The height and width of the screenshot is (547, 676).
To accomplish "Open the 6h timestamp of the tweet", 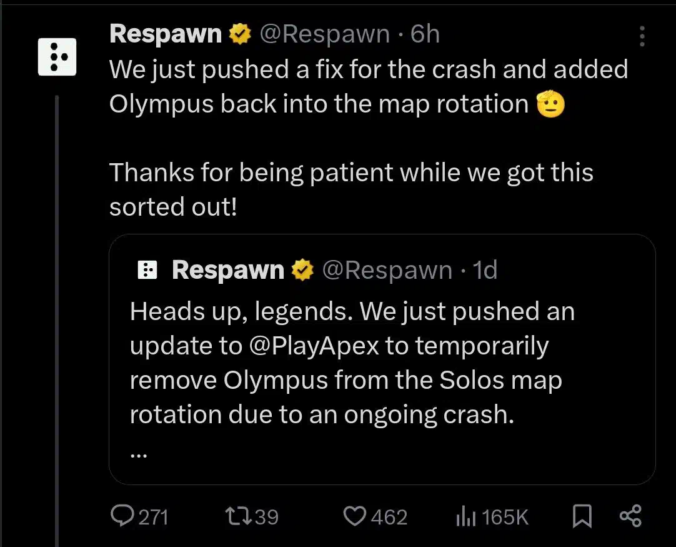I will [x=425, y=34].
